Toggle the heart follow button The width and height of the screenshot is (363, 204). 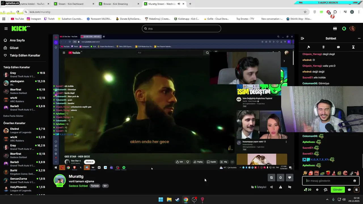pos(290,178)
